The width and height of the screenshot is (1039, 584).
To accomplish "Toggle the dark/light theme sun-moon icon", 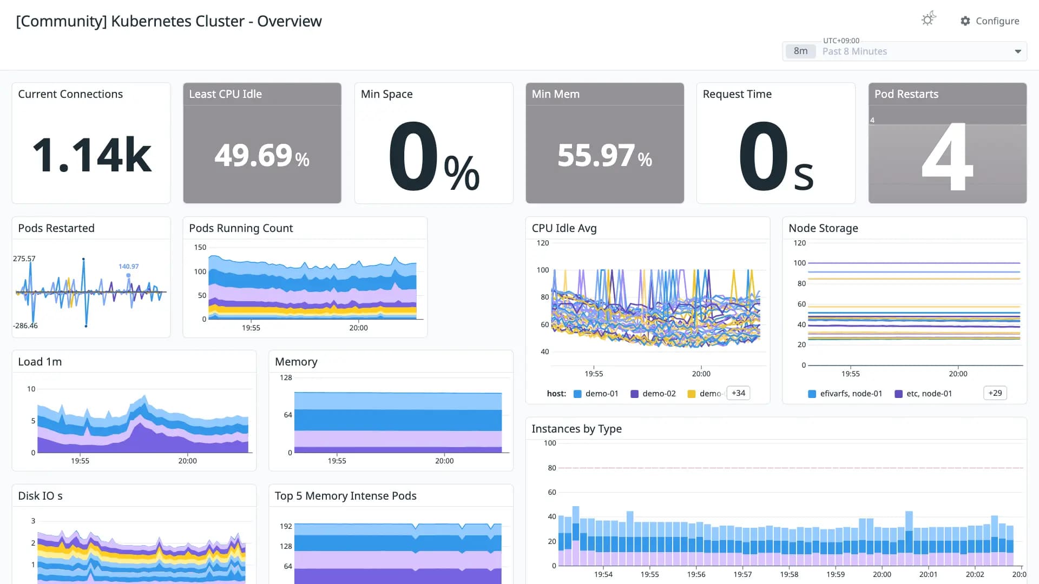I will [x=929, y=19].
